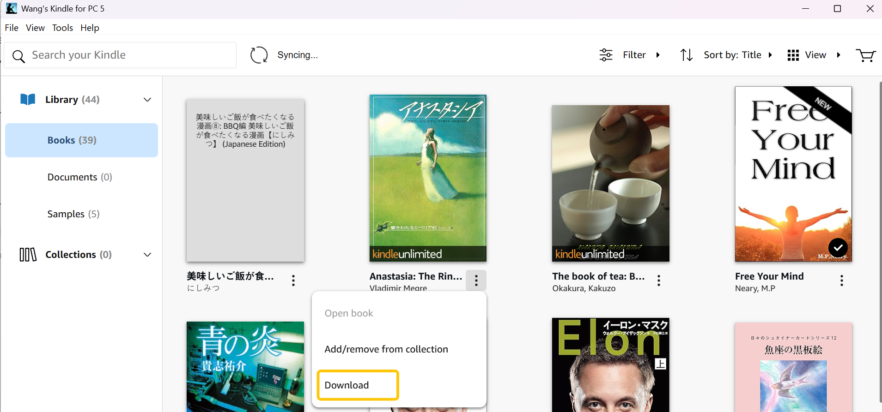Click the Free Your Mind title text

769,276
